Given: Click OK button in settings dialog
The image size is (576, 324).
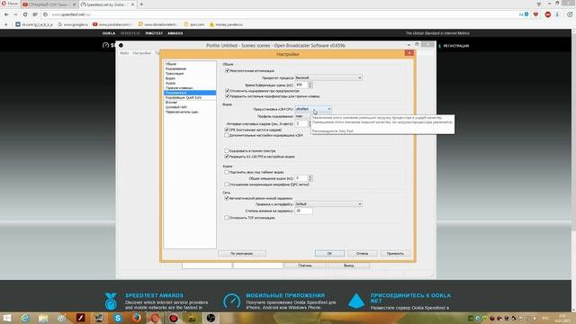Looking at the screenshot, I should point(329,254).
